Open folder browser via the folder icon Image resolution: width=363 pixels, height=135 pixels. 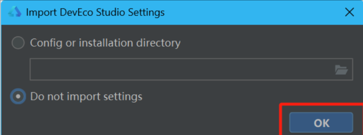pyautogui.click(x=342, y=70)
